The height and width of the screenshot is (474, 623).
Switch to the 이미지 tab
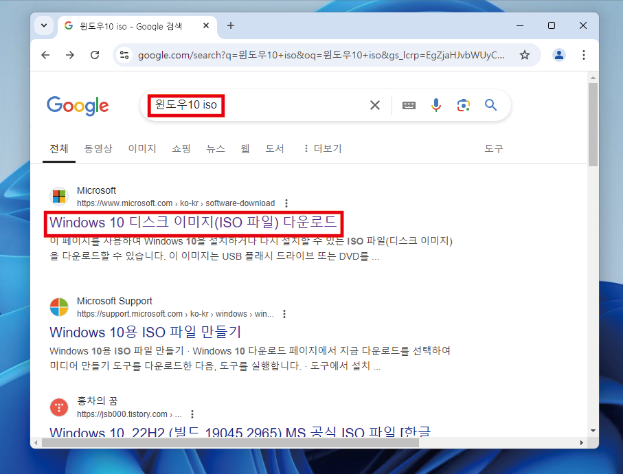tap(142, 148)
